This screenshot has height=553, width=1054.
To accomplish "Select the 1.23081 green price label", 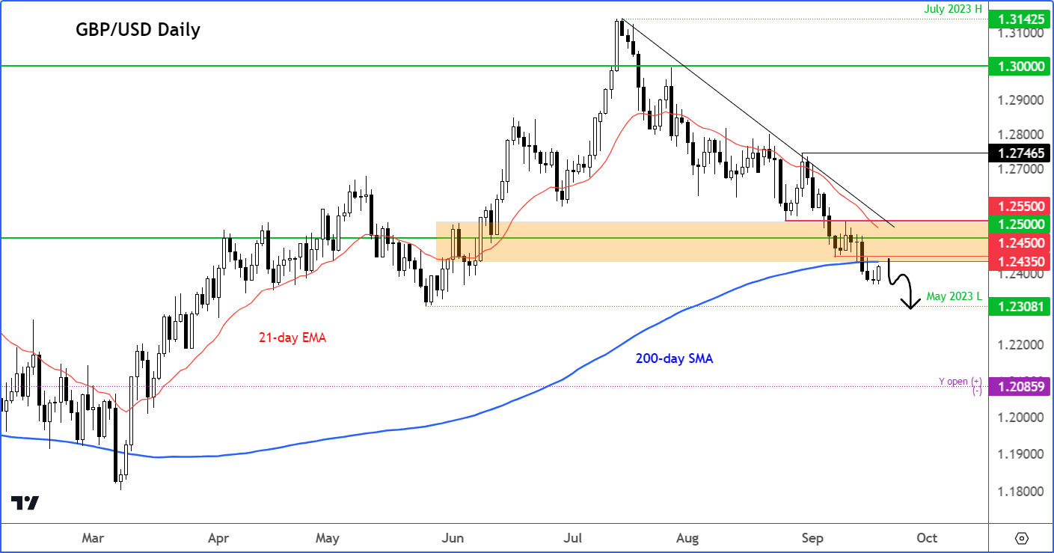I will click(1020, 306).
